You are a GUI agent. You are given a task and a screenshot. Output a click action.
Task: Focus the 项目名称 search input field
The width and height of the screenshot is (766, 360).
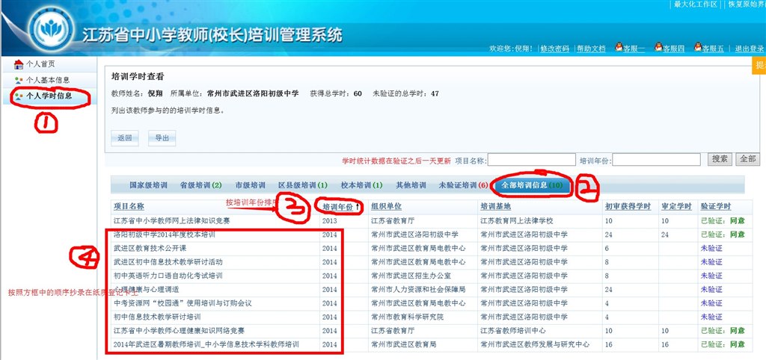531,159
